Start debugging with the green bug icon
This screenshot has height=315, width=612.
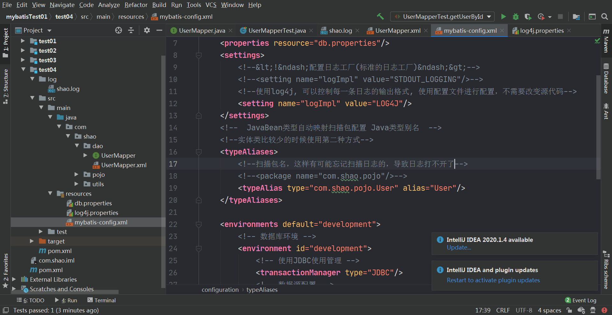coord(515,17)
